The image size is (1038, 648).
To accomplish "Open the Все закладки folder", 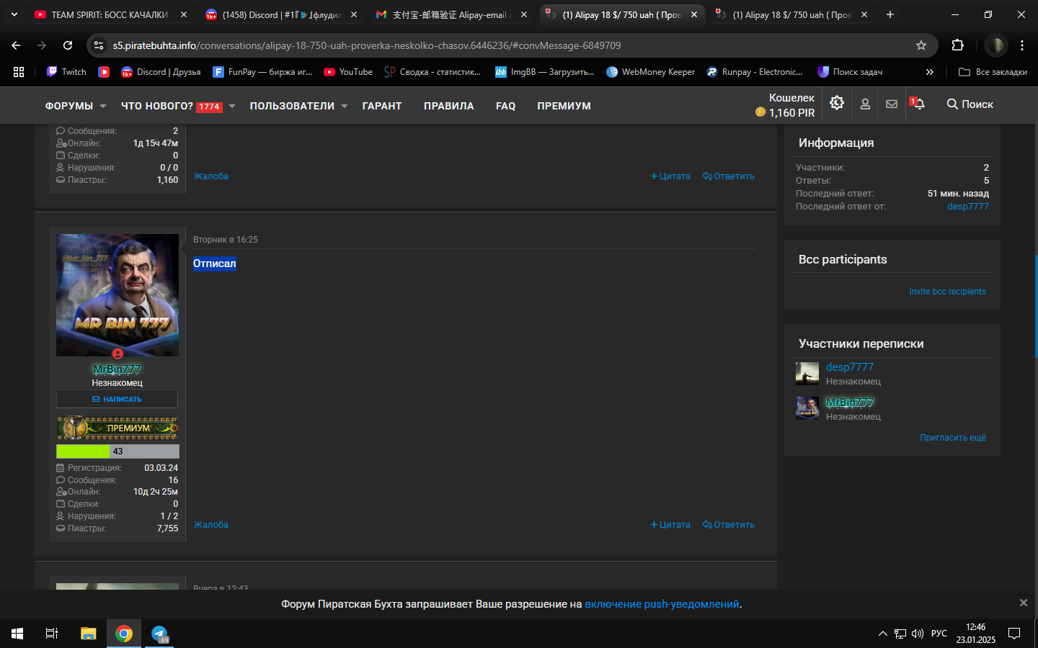I will (x=993, y=72).
